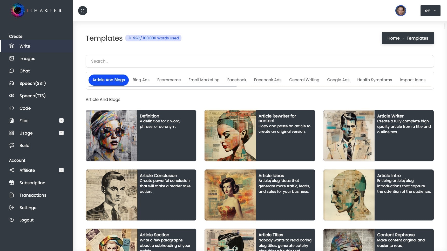
Task: Switch to the Email Marketing tab
Action: pyautogui.click(x=204, y=80)
